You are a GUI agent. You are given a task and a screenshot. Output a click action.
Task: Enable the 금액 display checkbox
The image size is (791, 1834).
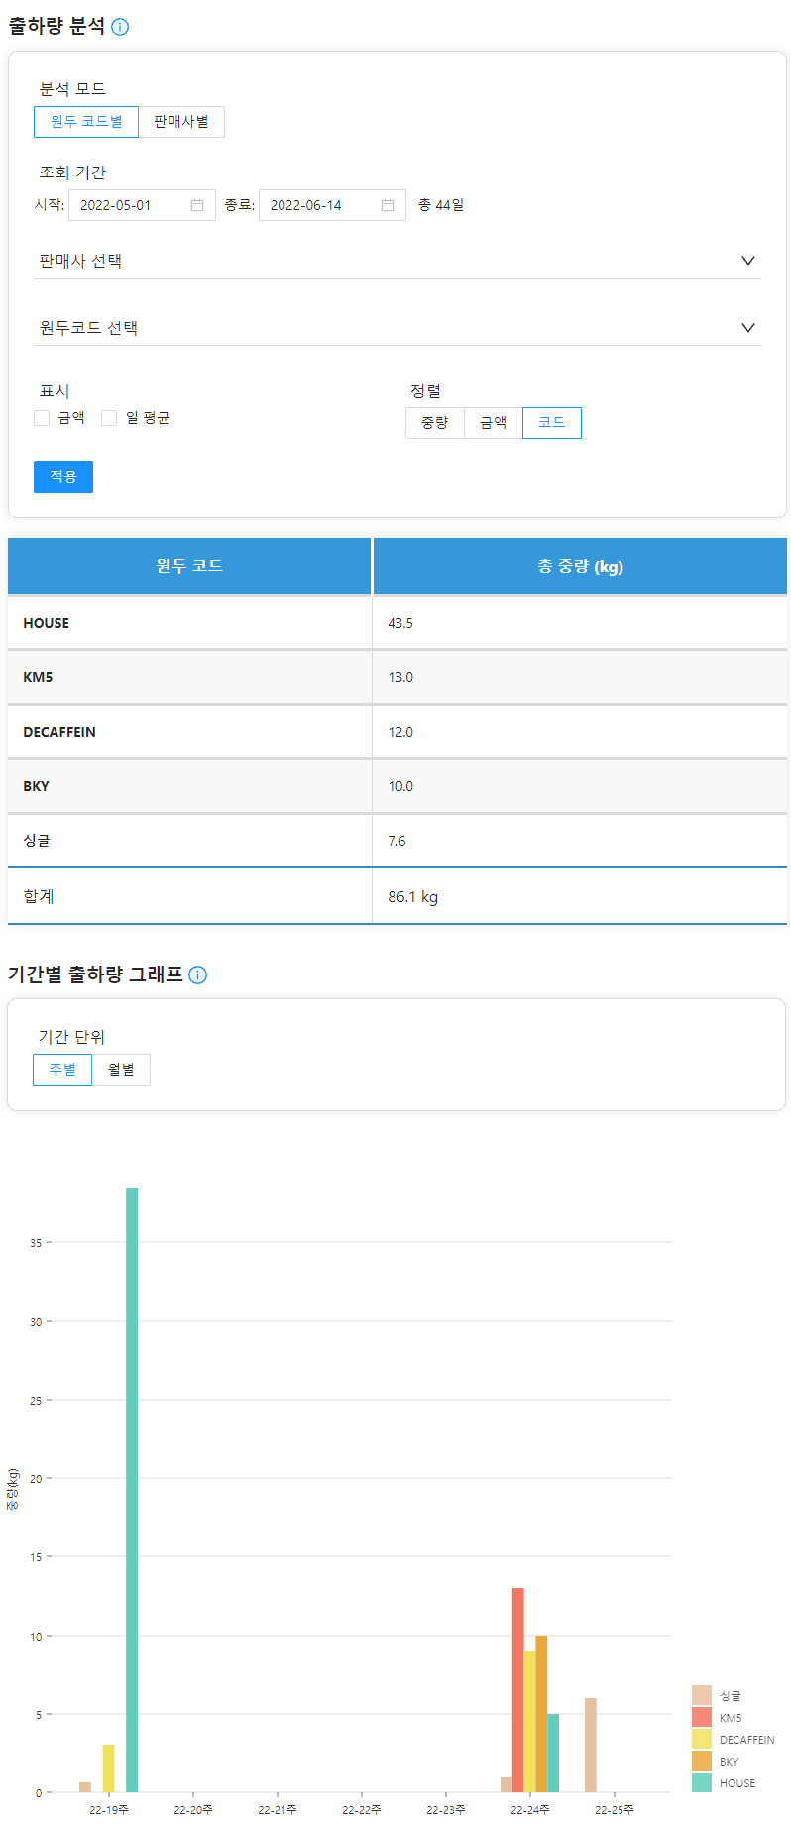(x=42, y=418)
